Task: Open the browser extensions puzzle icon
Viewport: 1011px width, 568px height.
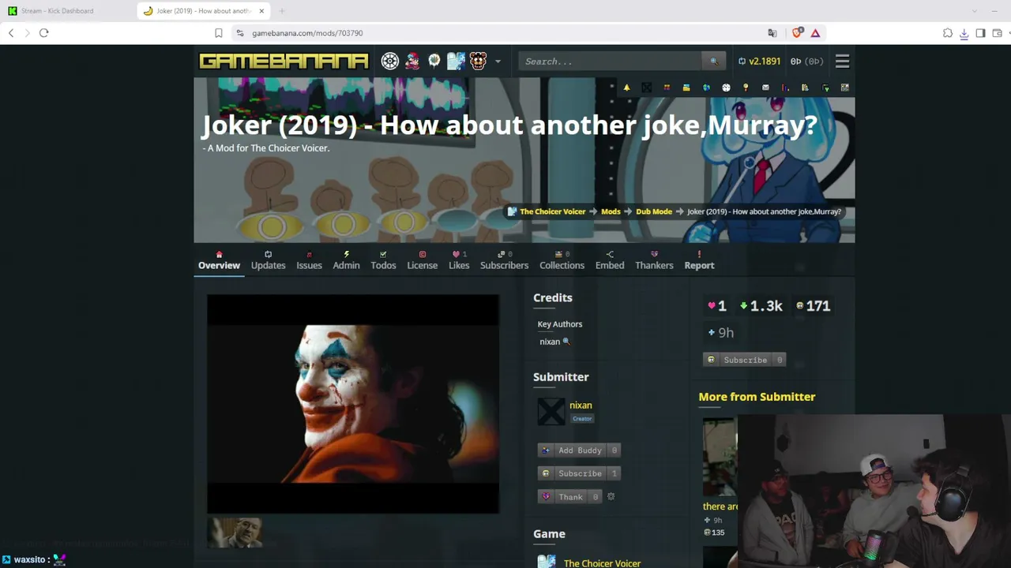Action: tap(948, 33)
